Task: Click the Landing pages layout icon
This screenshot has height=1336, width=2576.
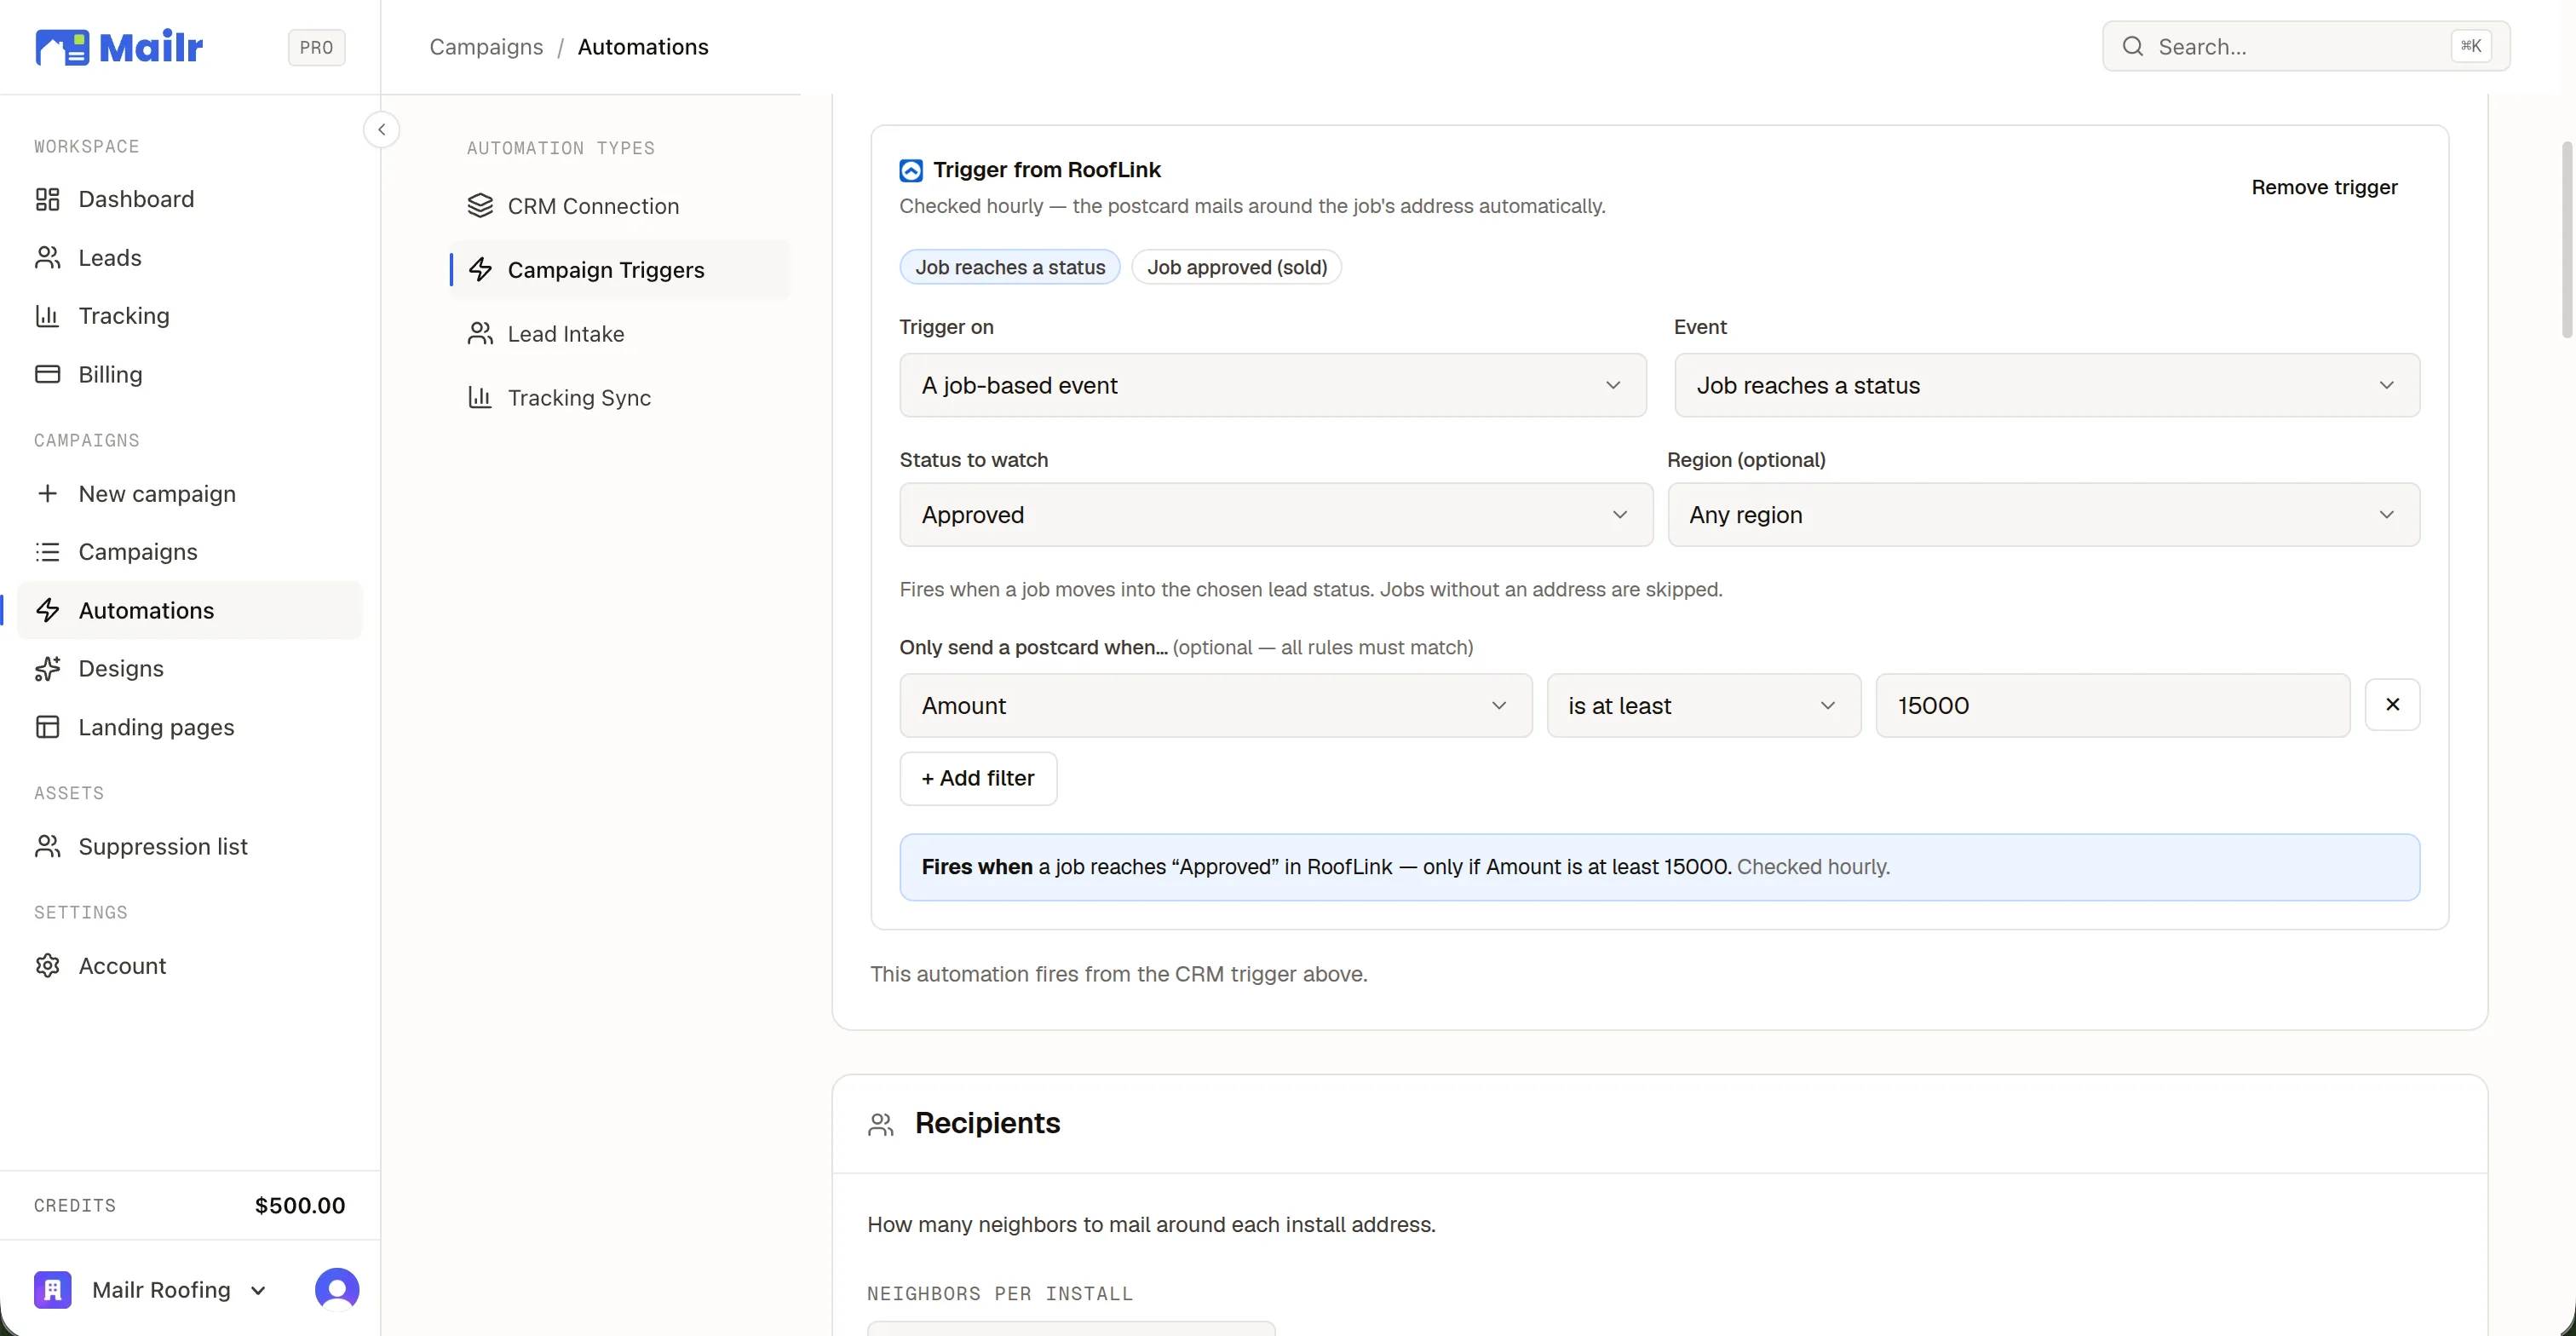Action: tap(47, 728)
